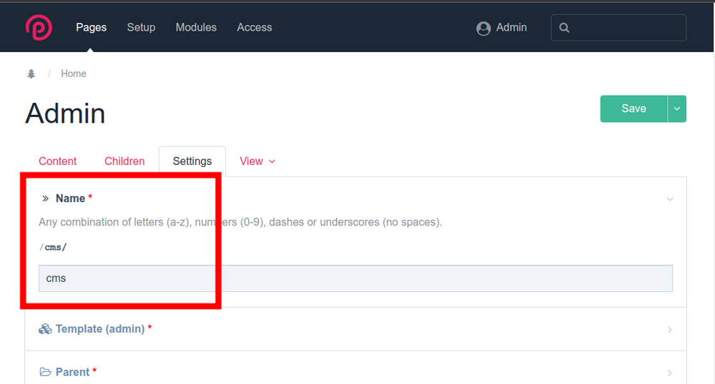Click the Name field description text
The width and height of the screenshot is (715, 384).
(240, 222)
